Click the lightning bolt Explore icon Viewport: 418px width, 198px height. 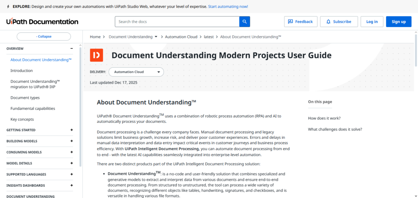coord(8,7)
